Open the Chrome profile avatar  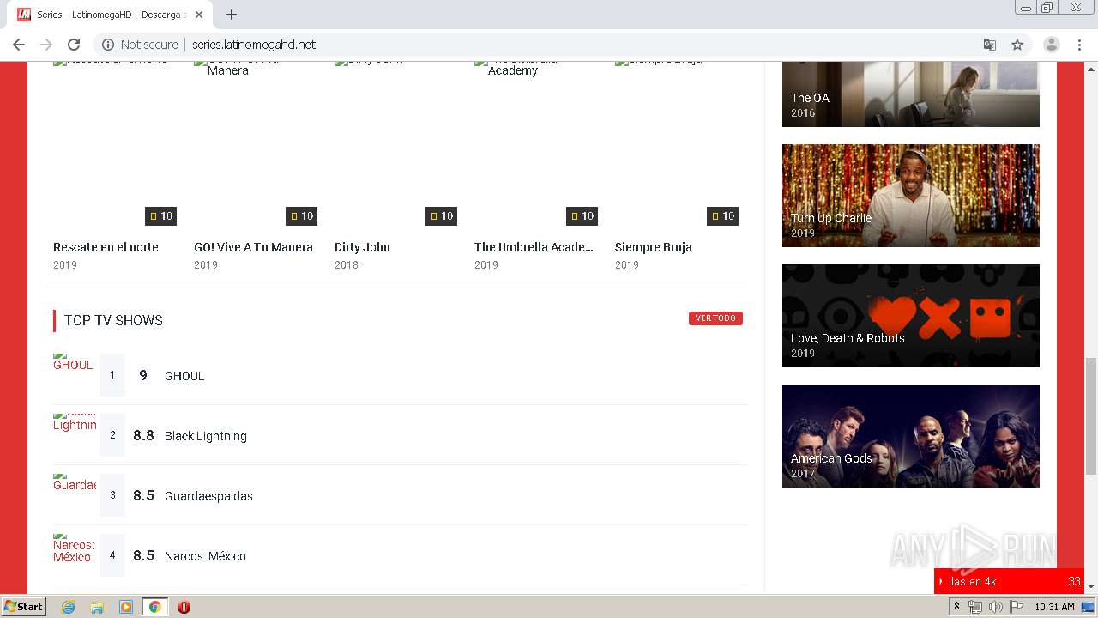(1052, 45)
